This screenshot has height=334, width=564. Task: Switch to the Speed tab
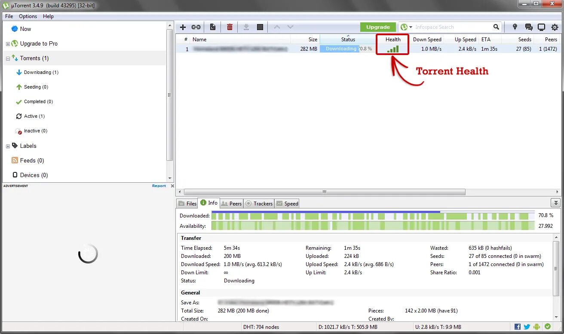pyautogui.click(x=287, y=203)
